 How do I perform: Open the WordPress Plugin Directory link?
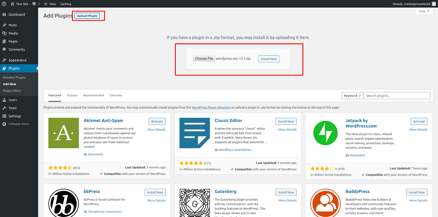point(211,107)
